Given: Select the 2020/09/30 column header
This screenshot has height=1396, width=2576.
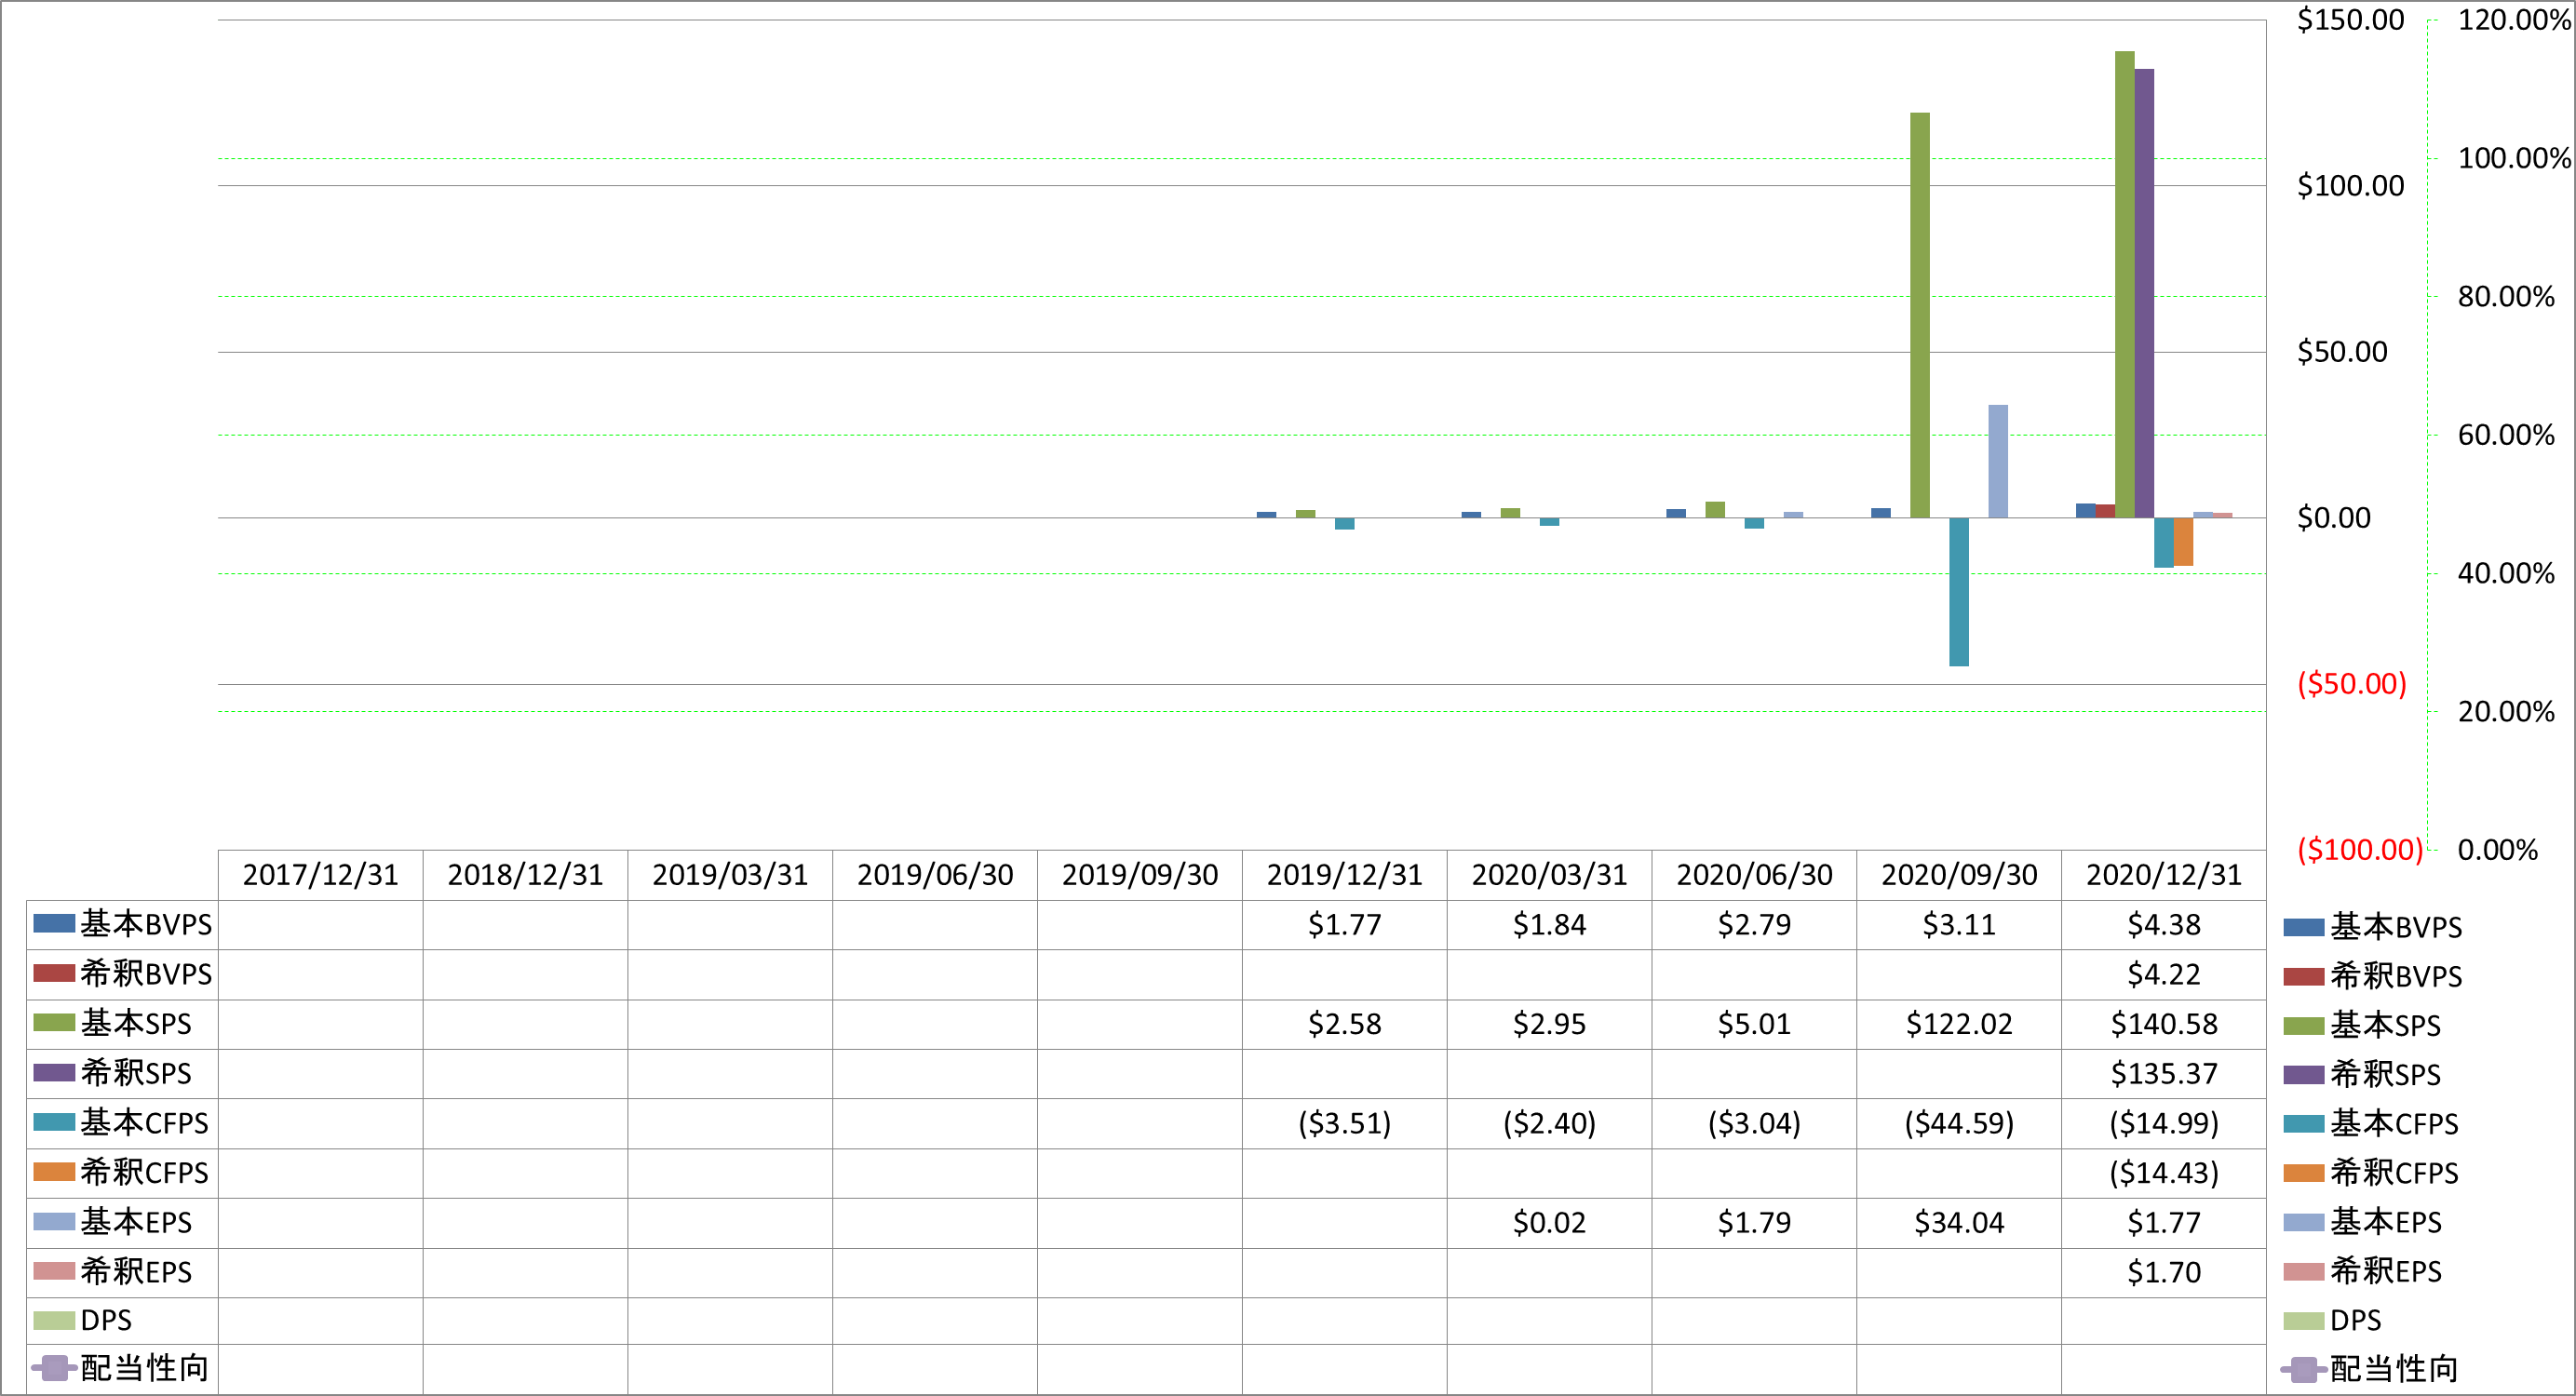Looking at the screenshot, I should coord(1960,875).
